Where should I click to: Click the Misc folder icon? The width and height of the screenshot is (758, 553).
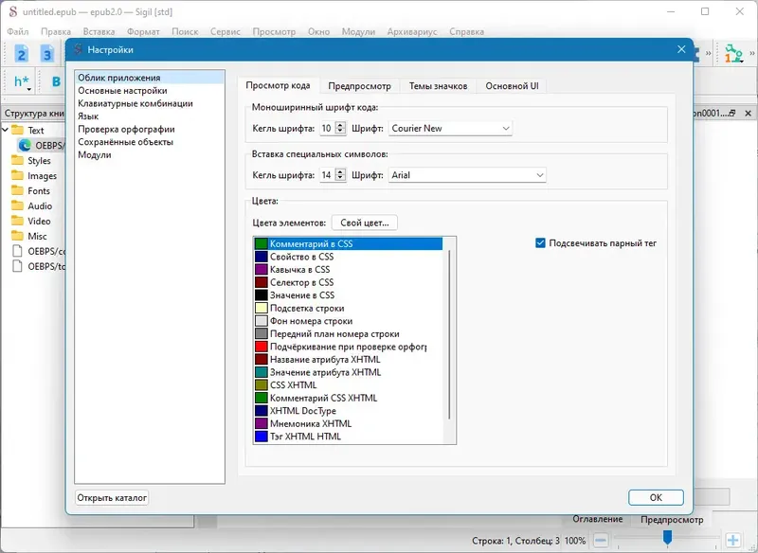coord(17,236)
